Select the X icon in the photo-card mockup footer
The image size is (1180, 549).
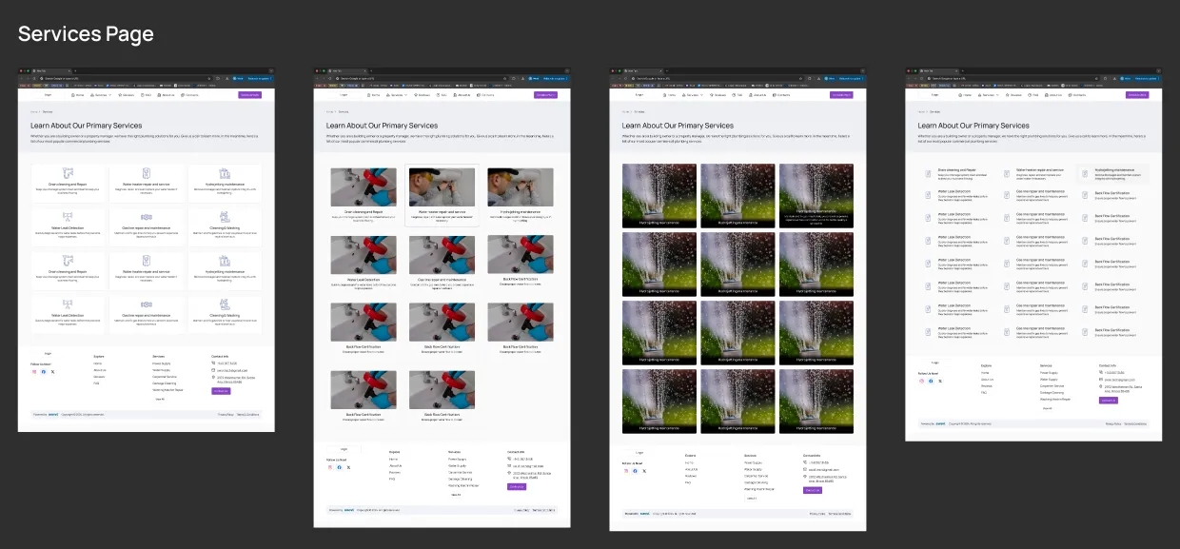348,467
